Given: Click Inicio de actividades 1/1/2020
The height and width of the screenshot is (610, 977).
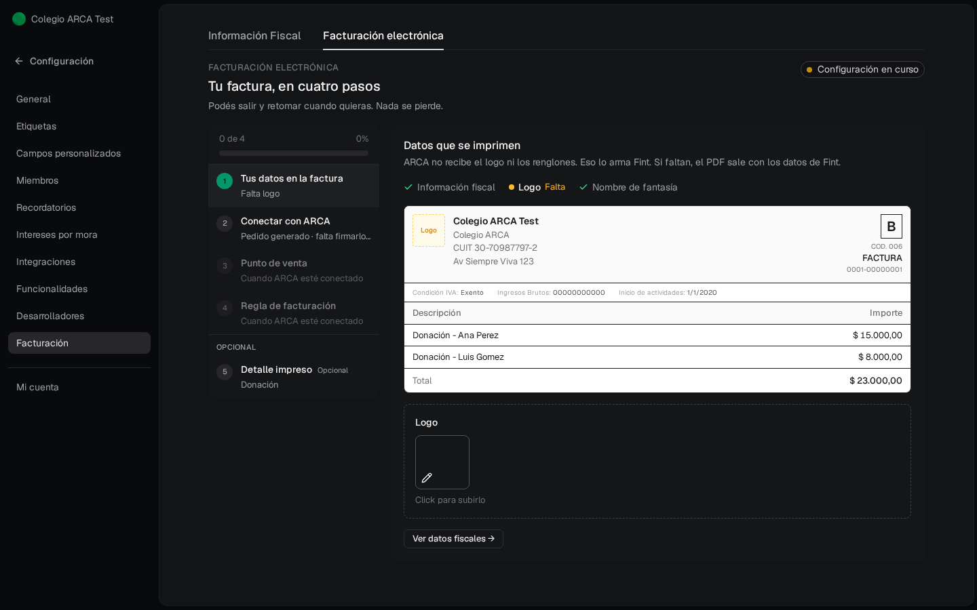Looking at the screenshot, I should pos(668,293).
